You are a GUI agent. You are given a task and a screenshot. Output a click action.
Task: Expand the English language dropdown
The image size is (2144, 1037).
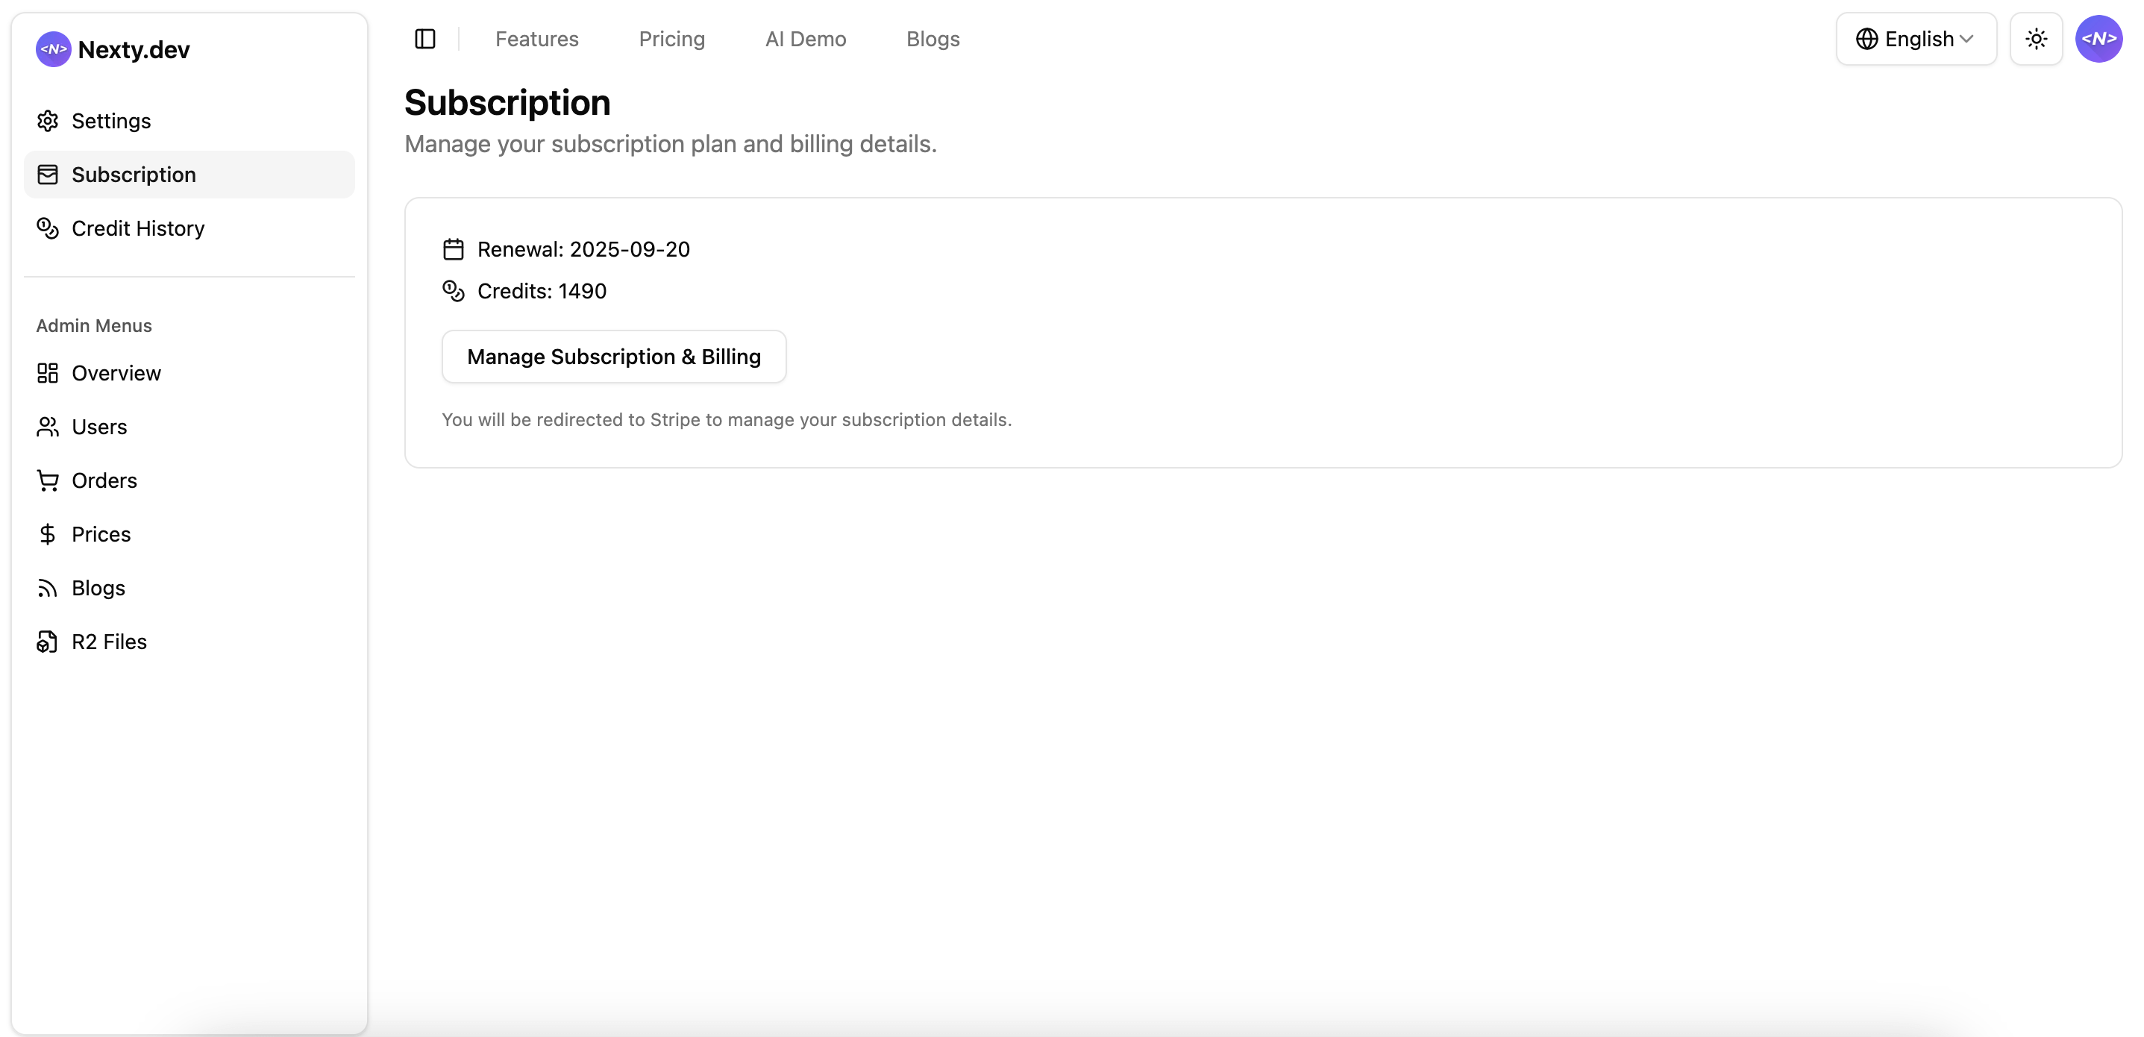click(1915, 38)
